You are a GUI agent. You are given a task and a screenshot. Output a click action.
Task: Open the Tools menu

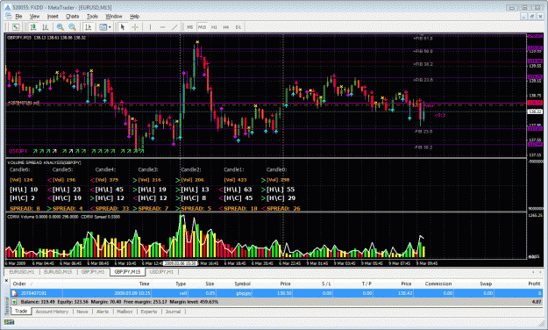92,16
